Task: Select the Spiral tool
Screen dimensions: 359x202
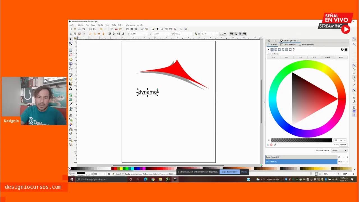Action: tap(71, 68)
